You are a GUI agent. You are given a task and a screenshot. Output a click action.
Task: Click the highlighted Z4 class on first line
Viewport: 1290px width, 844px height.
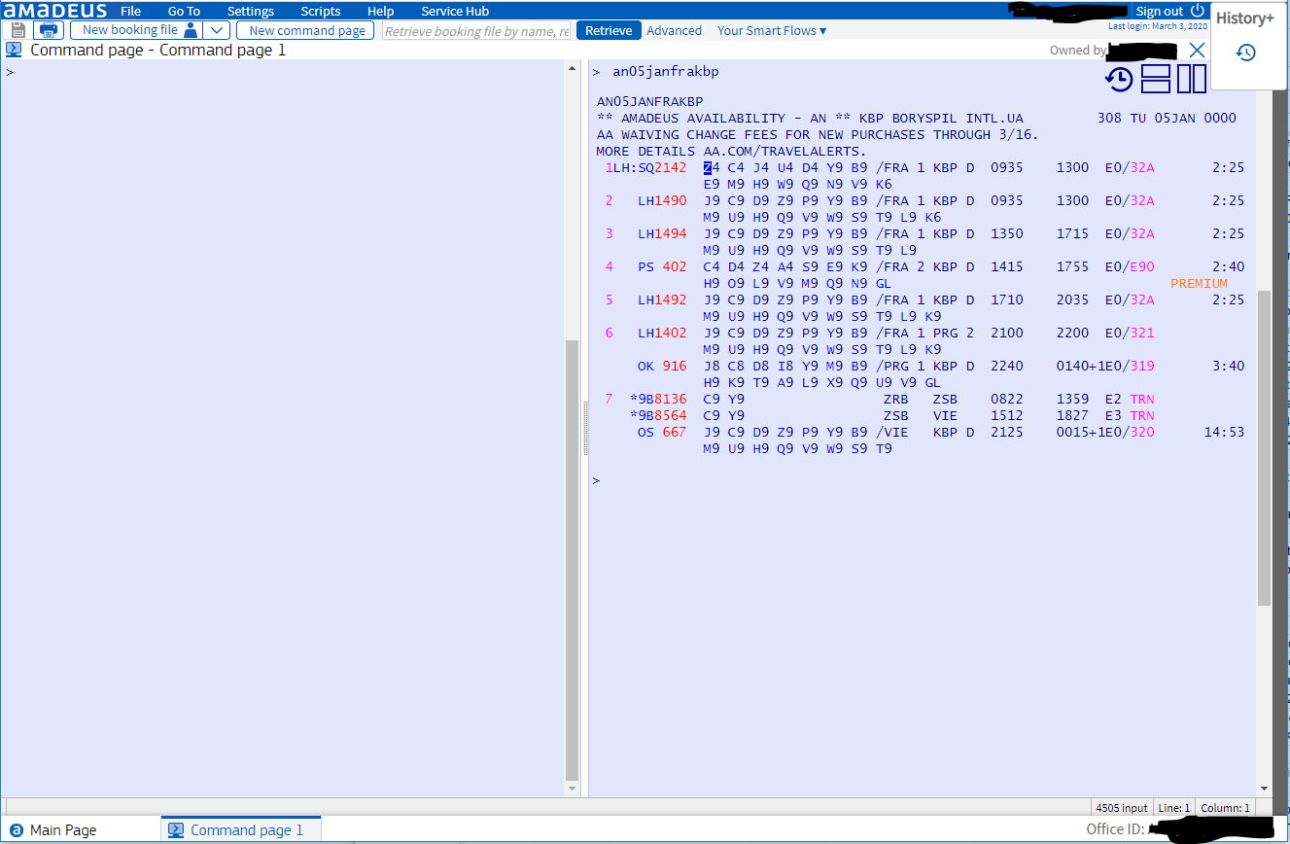(x=712, y=167)
